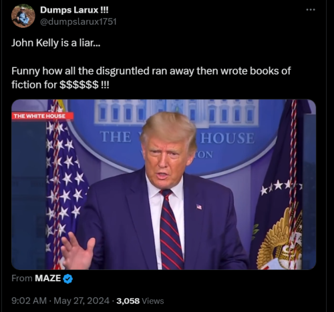Open the Dumps Larux !!! display name

(x=74, y=10)
